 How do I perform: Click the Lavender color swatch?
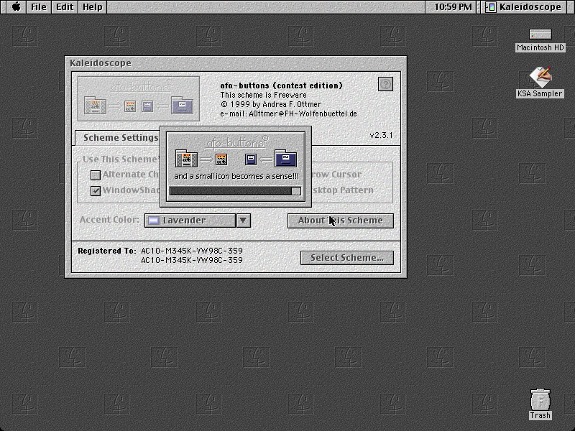point(153,221)
